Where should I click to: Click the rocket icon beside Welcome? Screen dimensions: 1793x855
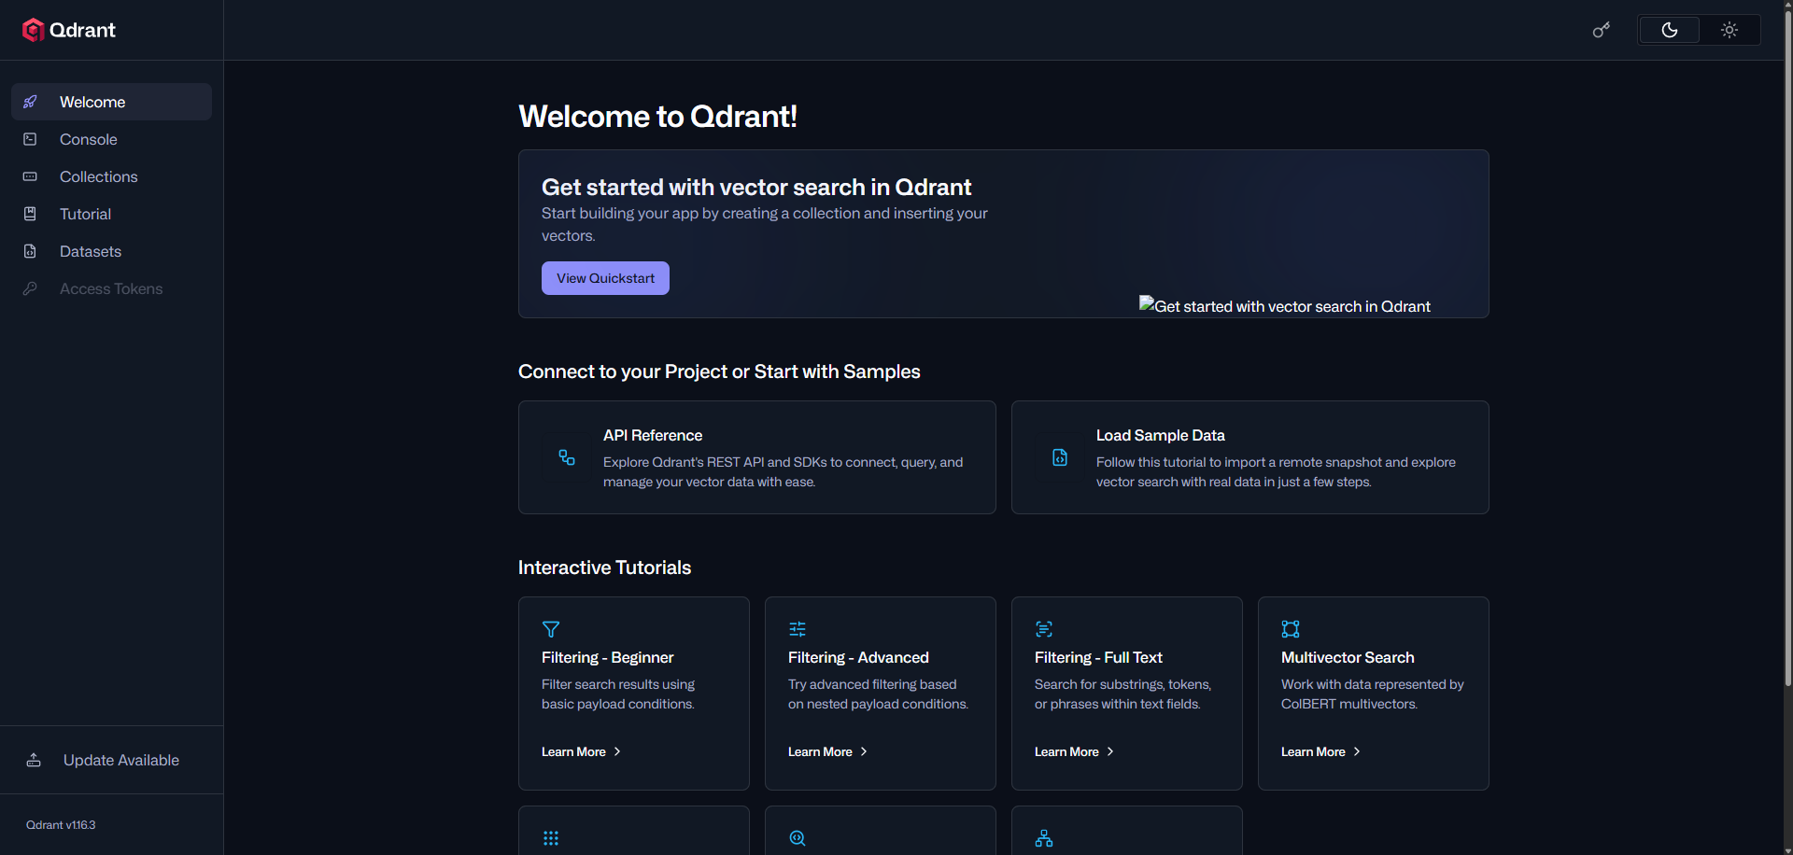tap(30, 102)
